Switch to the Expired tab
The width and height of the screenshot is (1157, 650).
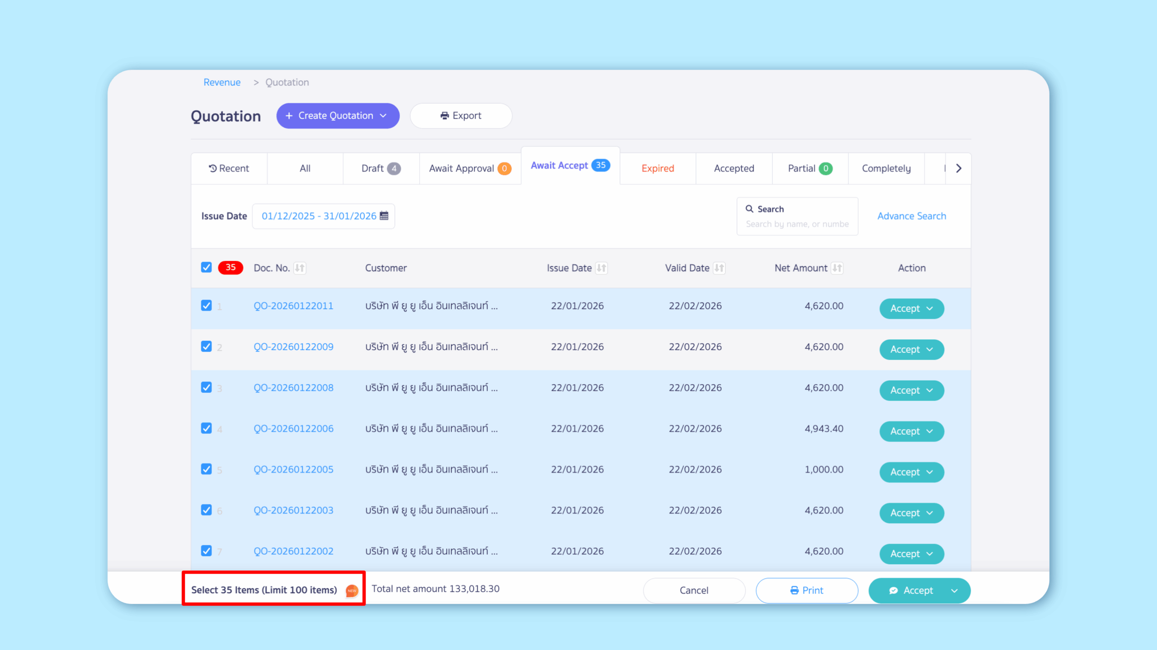tap(658, 168)
